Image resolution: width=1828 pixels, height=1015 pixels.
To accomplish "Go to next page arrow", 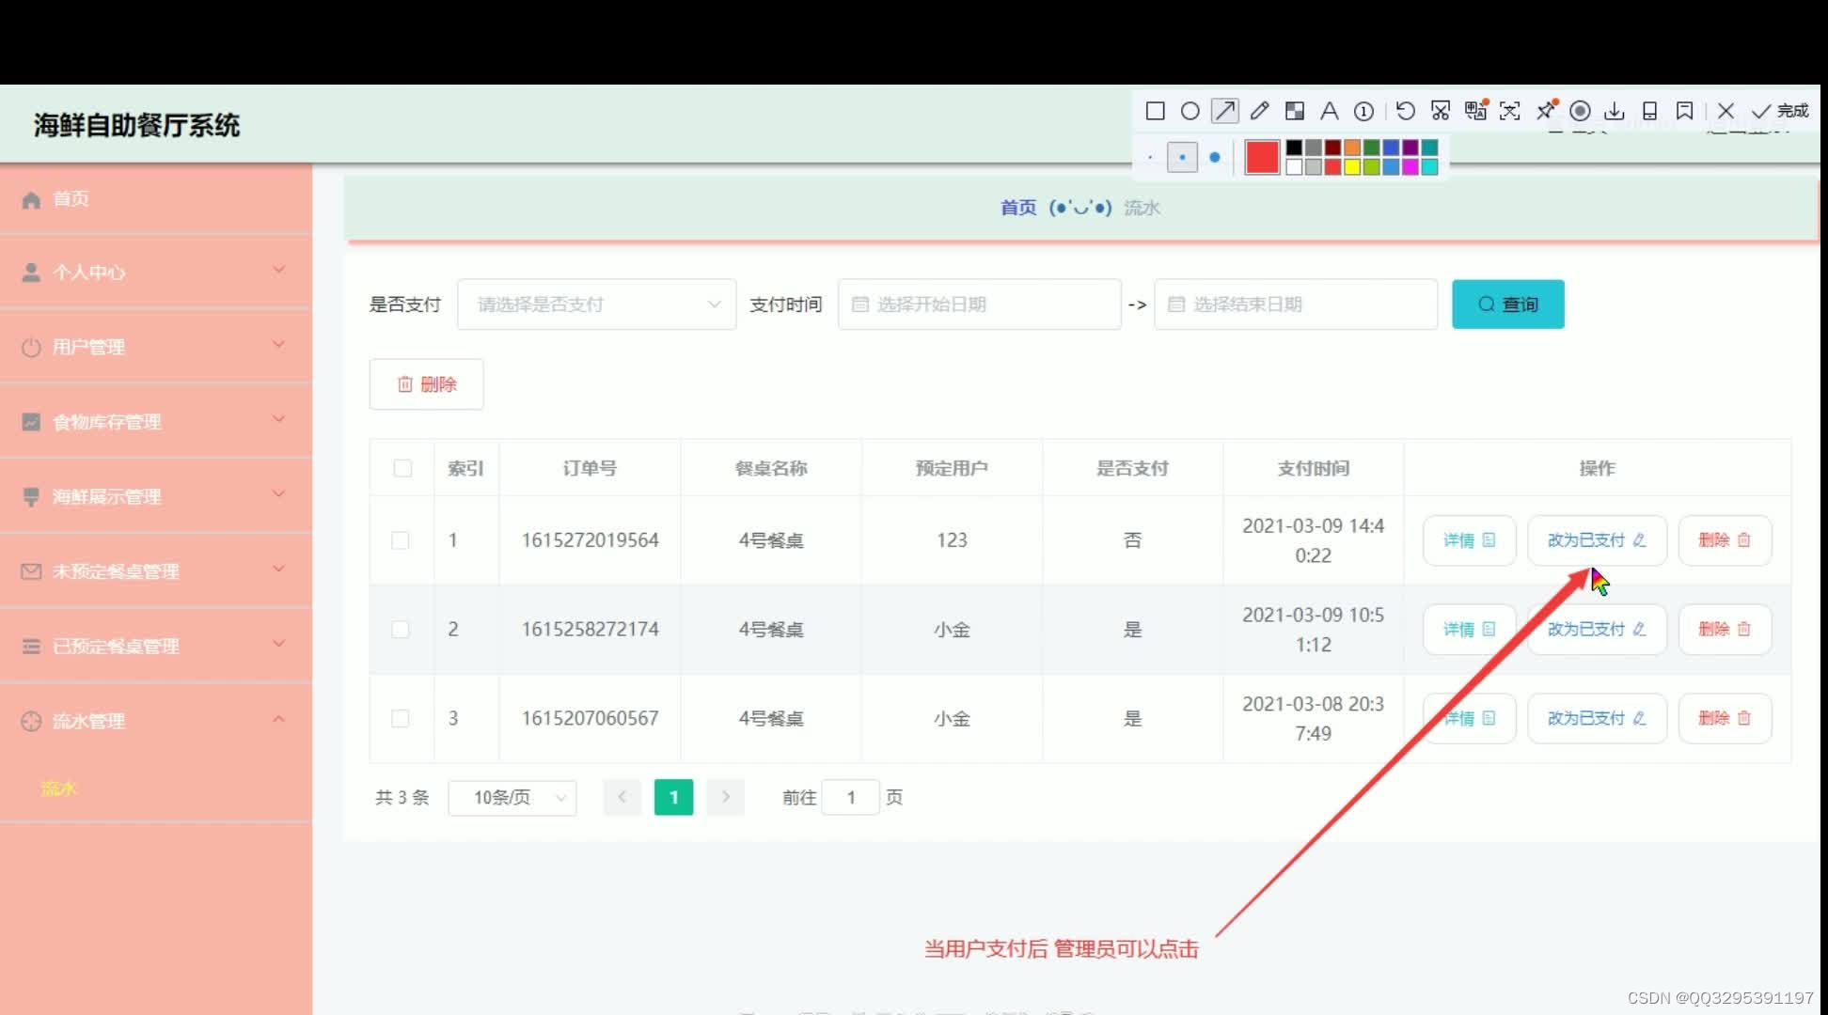I will click(725, 797).
